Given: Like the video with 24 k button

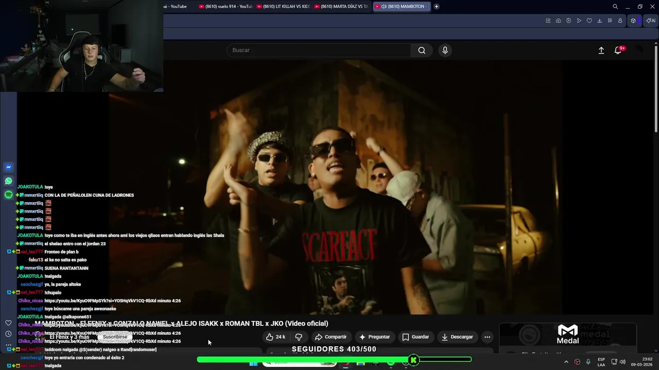Looking at the screenshot, I should pos(275,337).
